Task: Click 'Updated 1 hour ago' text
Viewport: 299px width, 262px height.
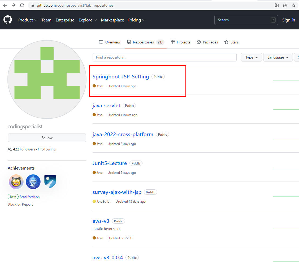Action: [122, 86]
